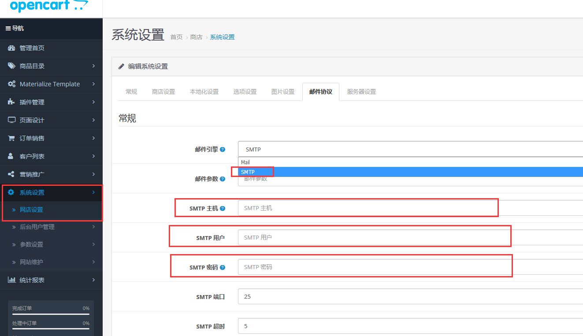The image size is (583, 336).
Task: Open the 系统设置 breadcrumb link
Action: [222, 37]
